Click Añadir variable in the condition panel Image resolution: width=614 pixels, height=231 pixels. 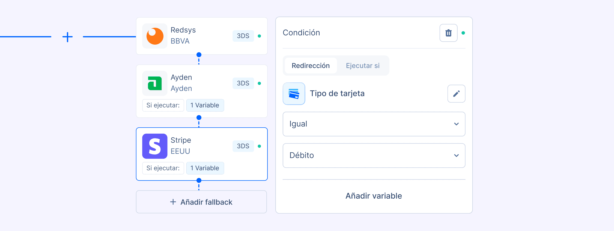tap(374, 196)
